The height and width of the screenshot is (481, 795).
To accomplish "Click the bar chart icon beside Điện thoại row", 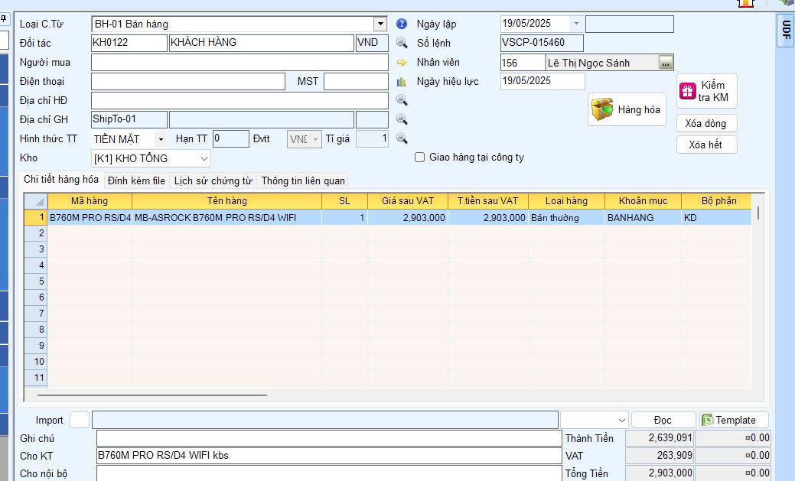I will [402, 81].
